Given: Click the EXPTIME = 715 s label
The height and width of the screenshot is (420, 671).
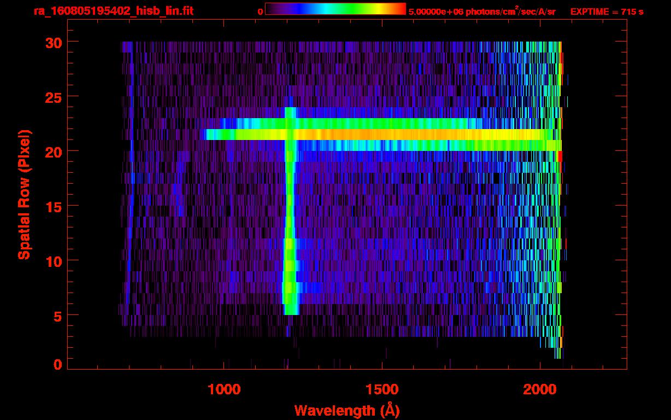Looking at the screenshot, I should 607,11.
